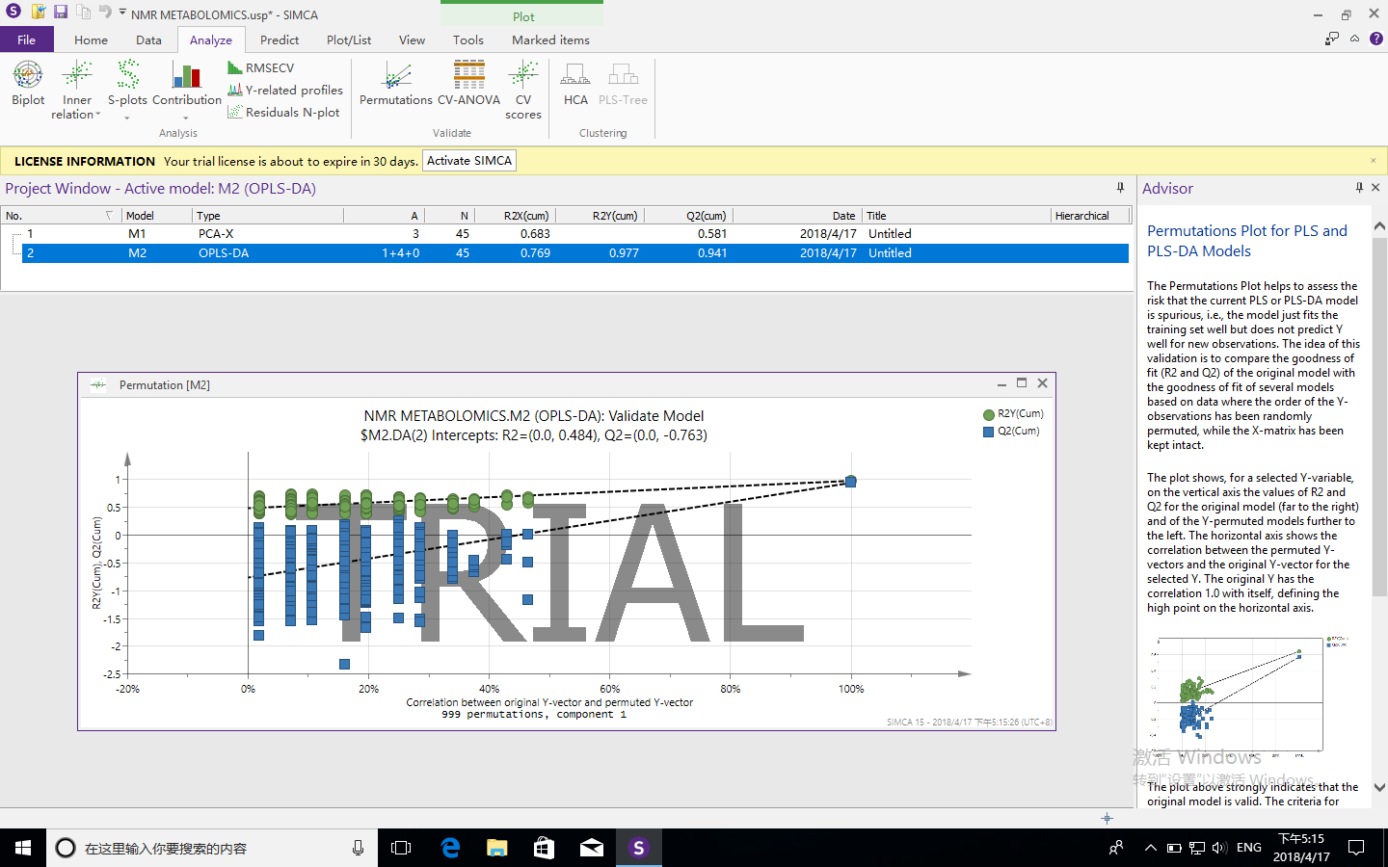
Task: Open the No. column filter dropdown
Action: click(x=109, y=216)
